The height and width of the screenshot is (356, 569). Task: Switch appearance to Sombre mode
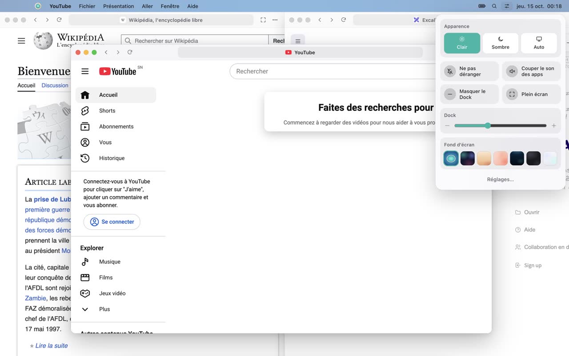point(501,43)
